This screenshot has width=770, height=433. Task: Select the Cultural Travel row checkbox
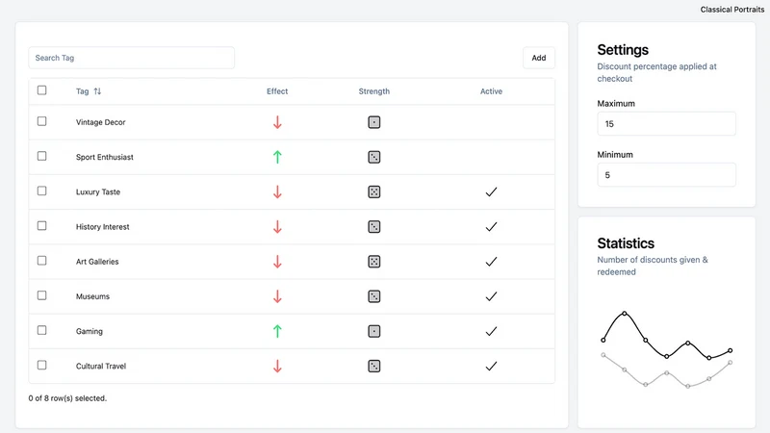(x=41, y=366)
